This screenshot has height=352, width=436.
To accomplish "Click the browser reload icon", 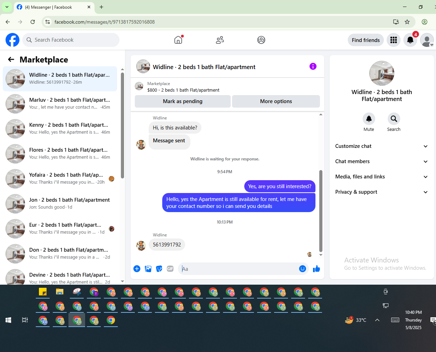I will (x=33, y=22).
